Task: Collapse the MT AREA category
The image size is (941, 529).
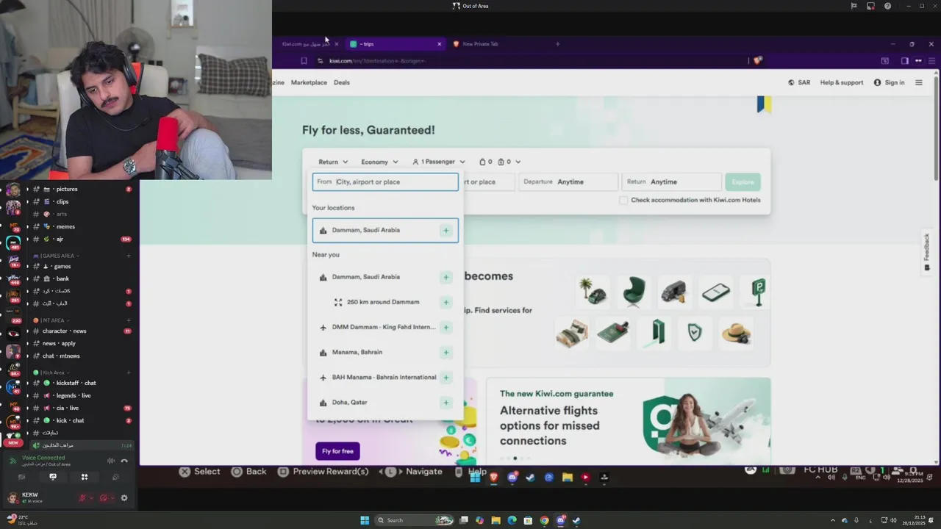Action: point(51,320)
